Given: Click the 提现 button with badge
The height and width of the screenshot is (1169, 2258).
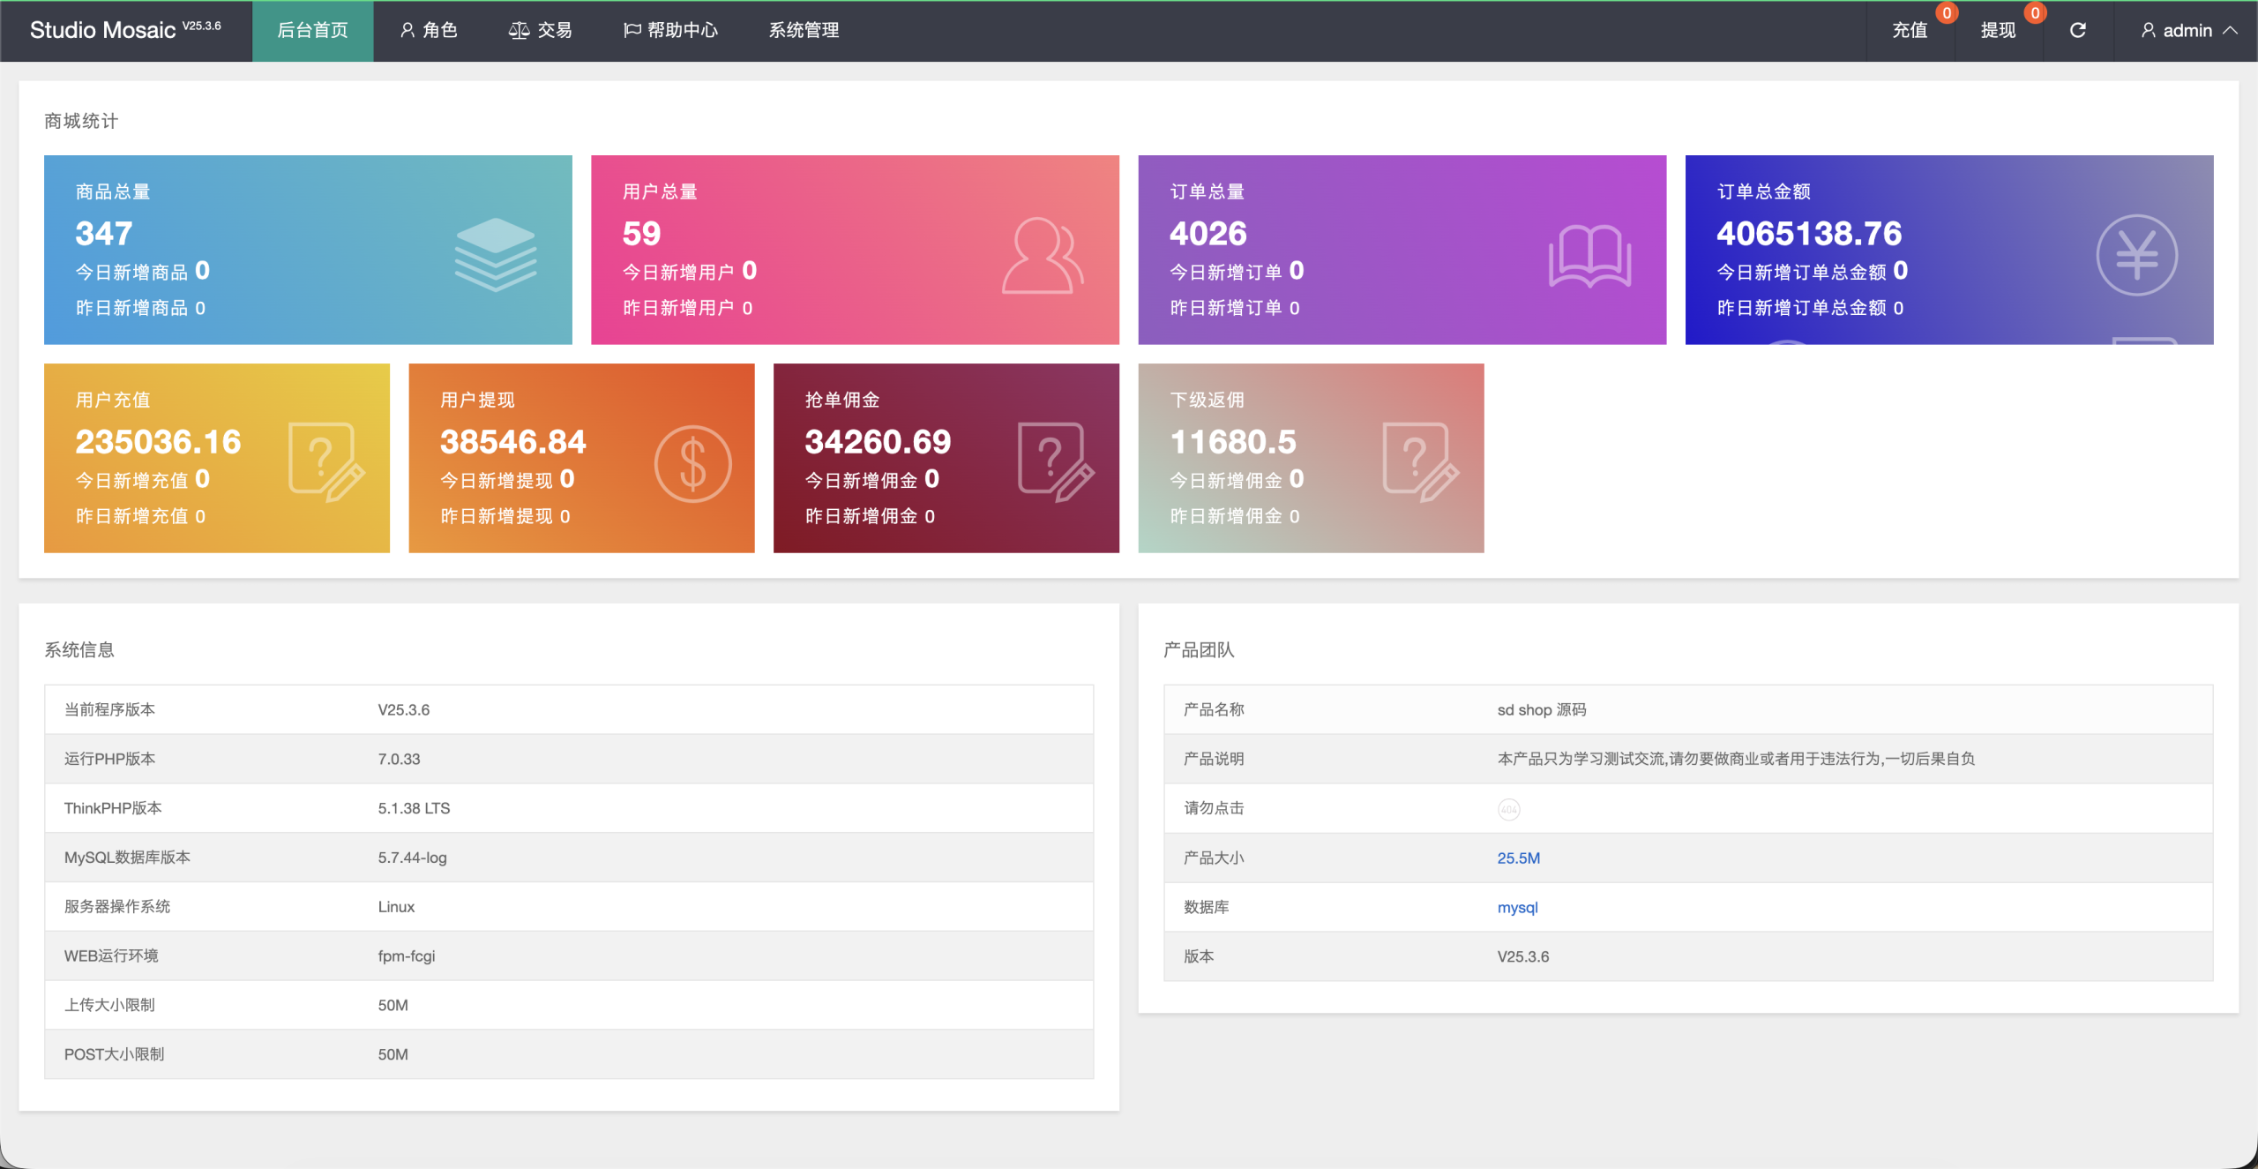Looking at the screenshot, I should click(1999, 31).
